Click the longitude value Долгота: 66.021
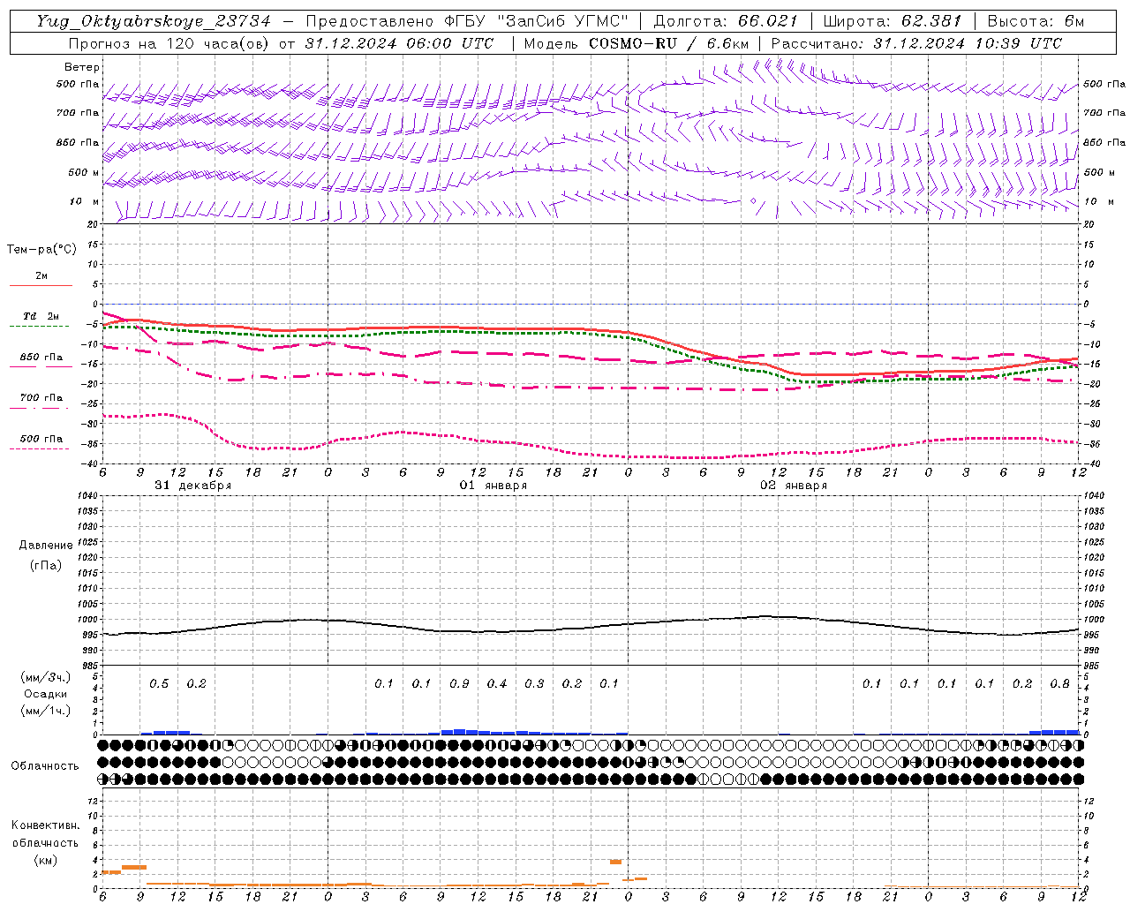This screenshot has height=904, width=1130. pos(725,21)
